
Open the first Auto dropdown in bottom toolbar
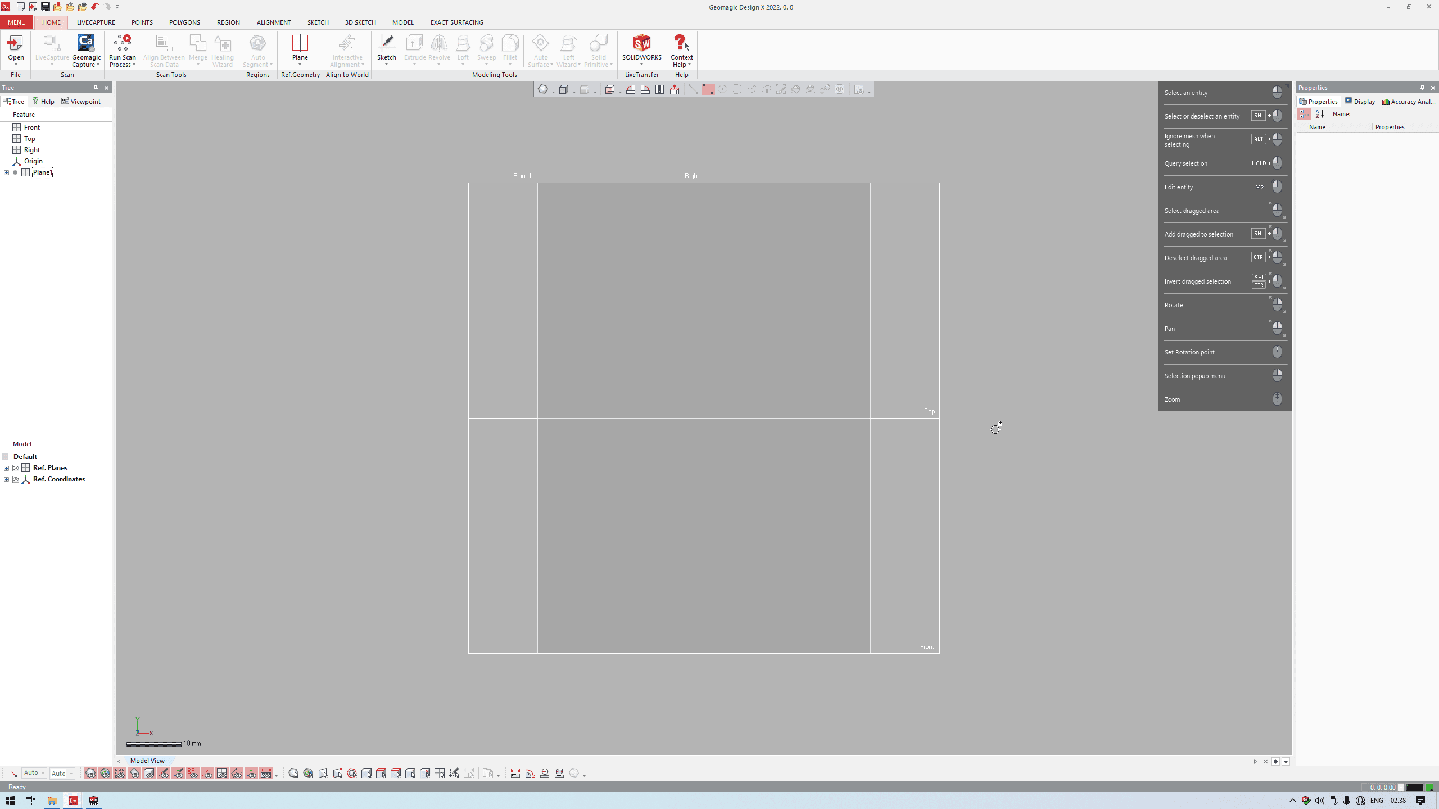coord(34,773)
